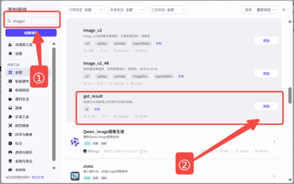Open the 来源类型 filter dropdown

[x=127, y=10]
